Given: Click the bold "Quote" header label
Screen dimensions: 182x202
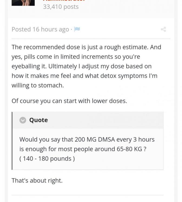Looking at the screenshot, I should click(39, 120).
